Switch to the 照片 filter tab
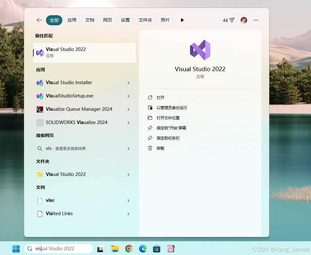Screen dimensions: 311x255 (x=165, y=20)
